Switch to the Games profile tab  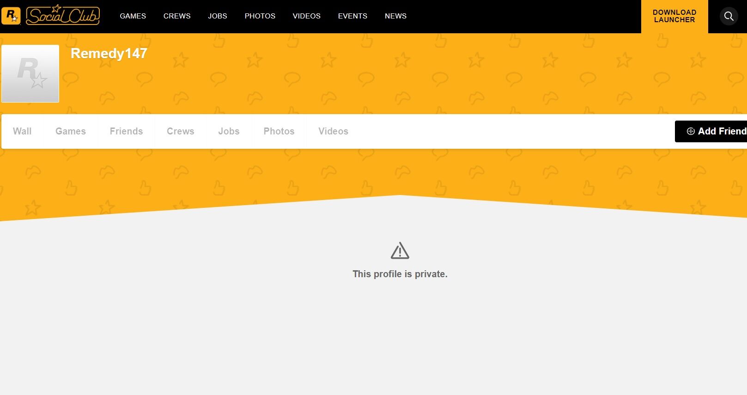pos(71,131)
